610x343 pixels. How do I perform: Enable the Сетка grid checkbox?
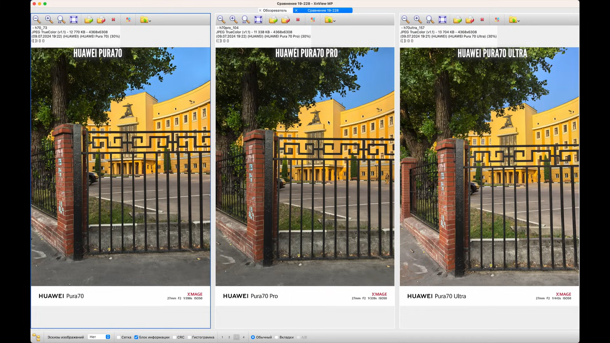tap(119, 337)
